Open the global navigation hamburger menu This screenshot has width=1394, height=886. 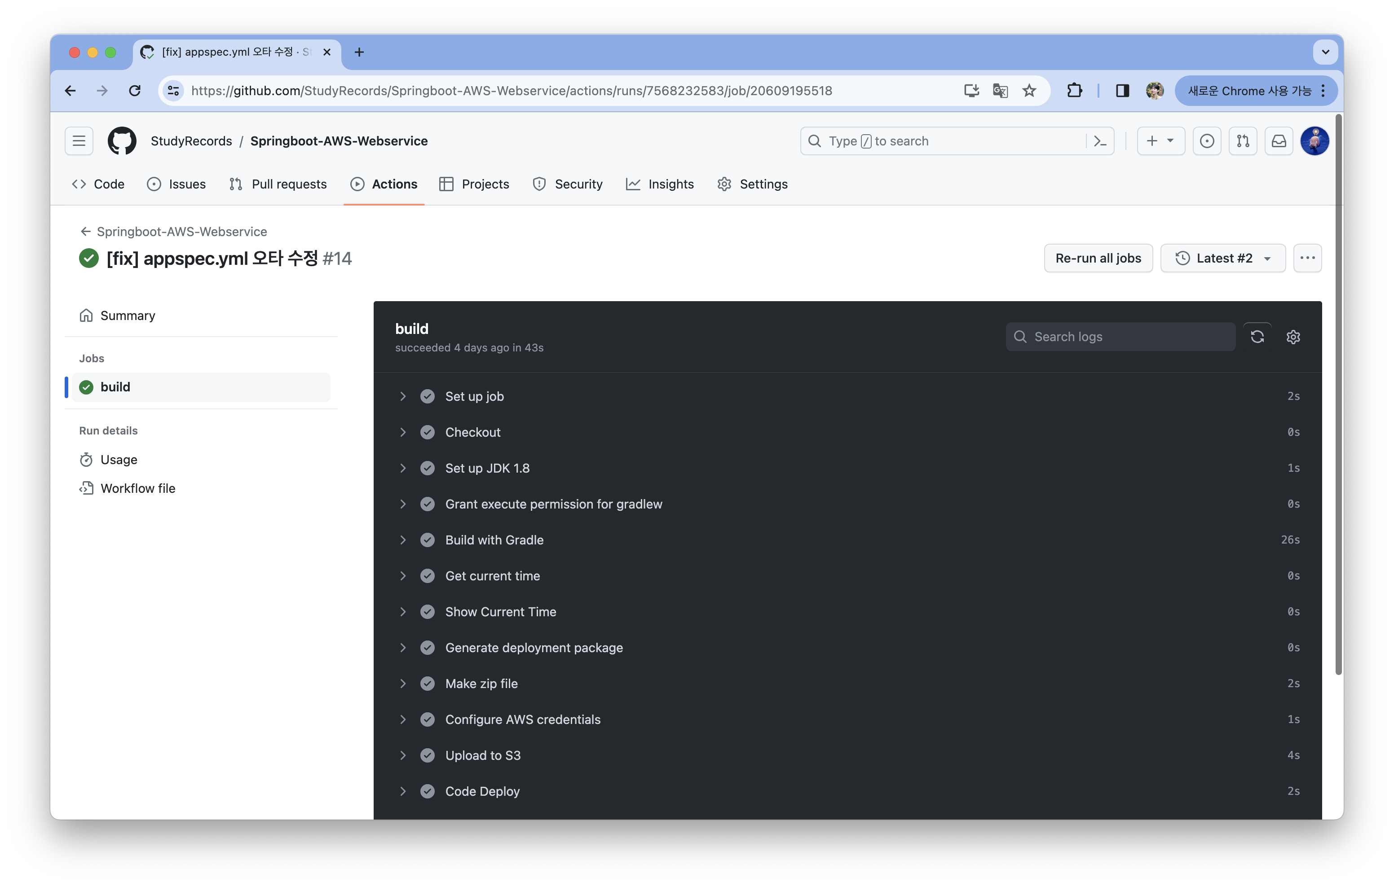(79, 140)
